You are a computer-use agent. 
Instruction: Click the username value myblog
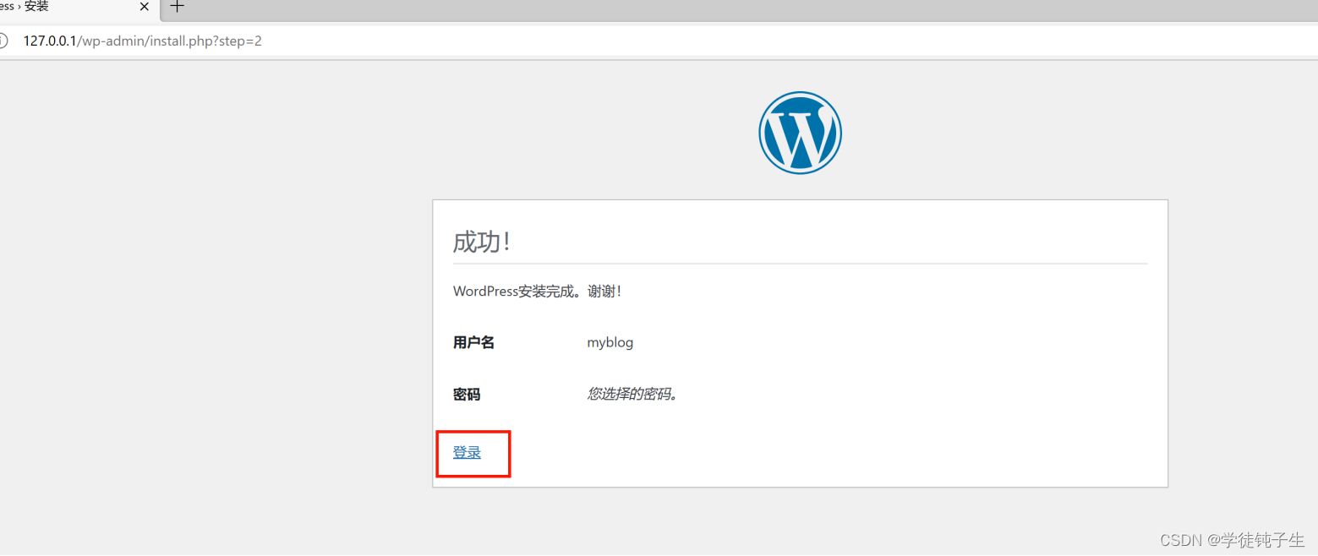[610, 342]
